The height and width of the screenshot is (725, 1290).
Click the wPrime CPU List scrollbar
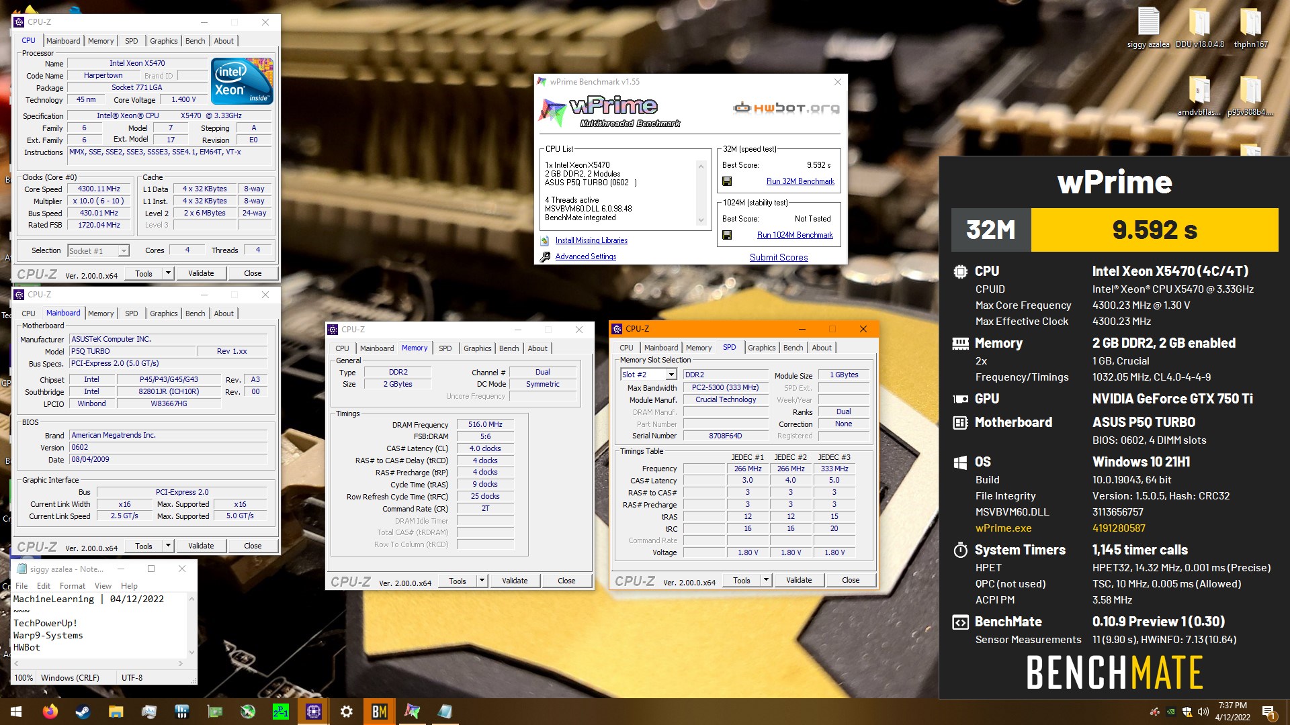tap(701, 193)
